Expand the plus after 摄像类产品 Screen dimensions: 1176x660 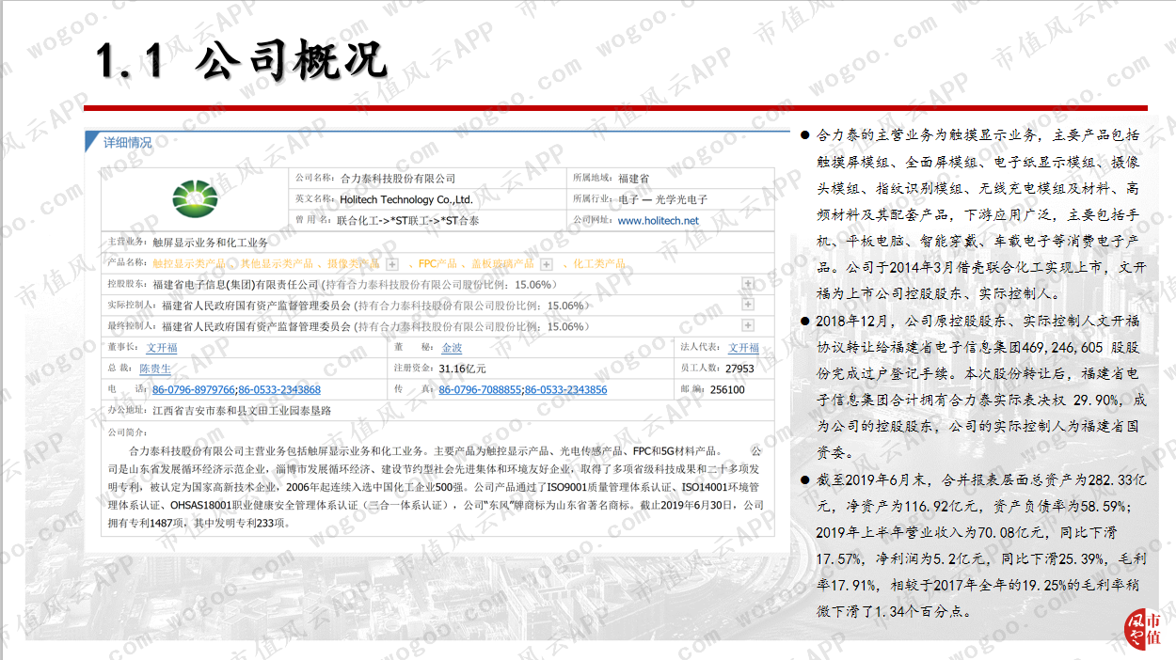[x=392, y=264]
